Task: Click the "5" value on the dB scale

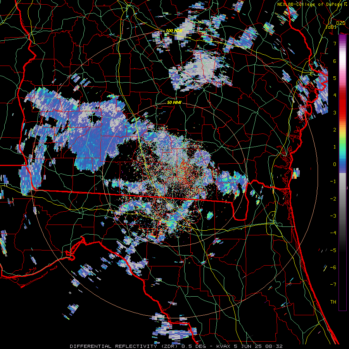Action: (335, 78)
